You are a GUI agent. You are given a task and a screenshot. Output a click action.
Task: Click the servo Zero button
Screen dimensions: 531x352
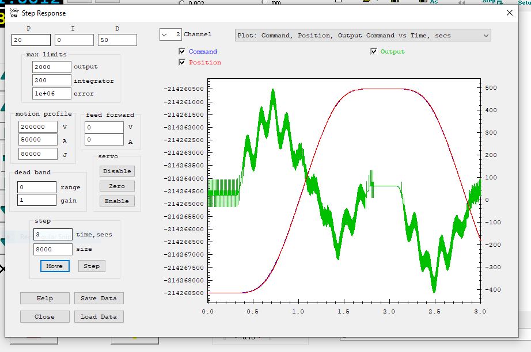[x=117, y=186]
